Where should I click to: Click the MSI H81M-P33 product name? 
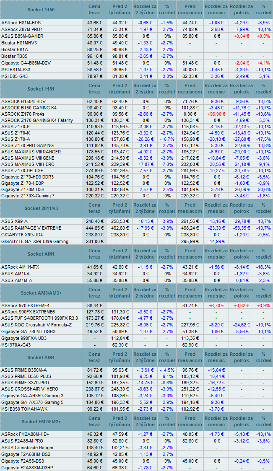[x=16, y=70]
